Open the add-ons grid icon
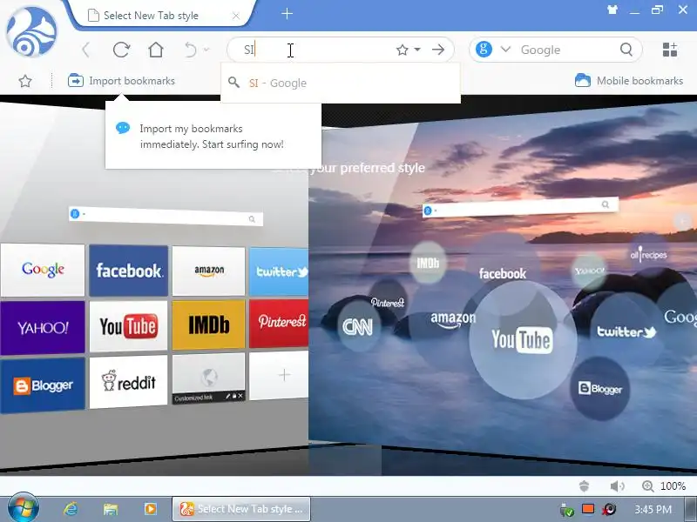This screenshot has width=697, height=522. [x=669, y=50]
